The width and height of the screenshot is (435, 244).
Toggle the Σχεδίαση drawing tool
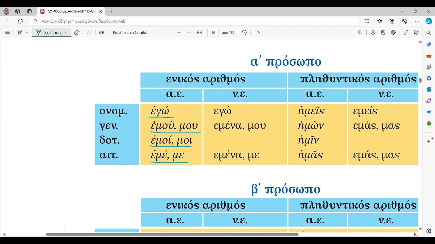click(x=49, y=33)
